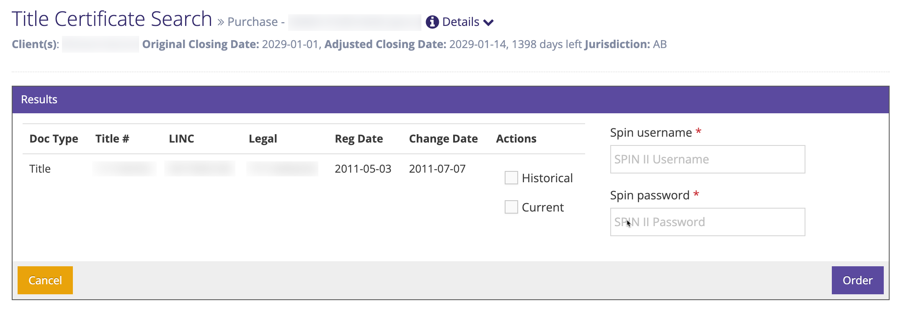Screen dimensions: 898x311
Task: Select the Doc Type column header
Action: tap(54, 139)
